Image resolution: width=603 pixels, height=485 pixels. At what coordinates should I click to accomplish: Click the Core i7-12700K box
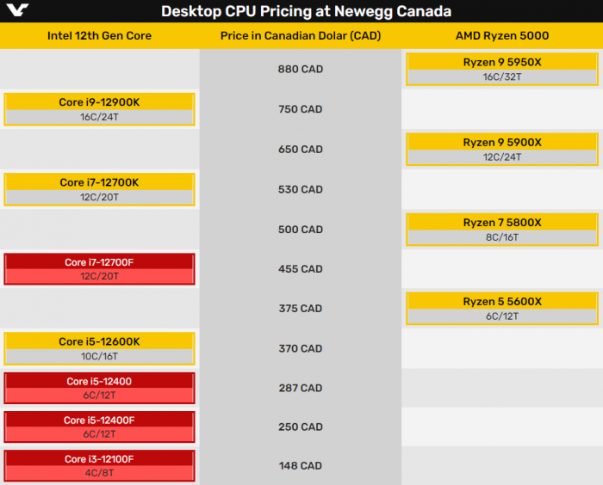[99, 189]
